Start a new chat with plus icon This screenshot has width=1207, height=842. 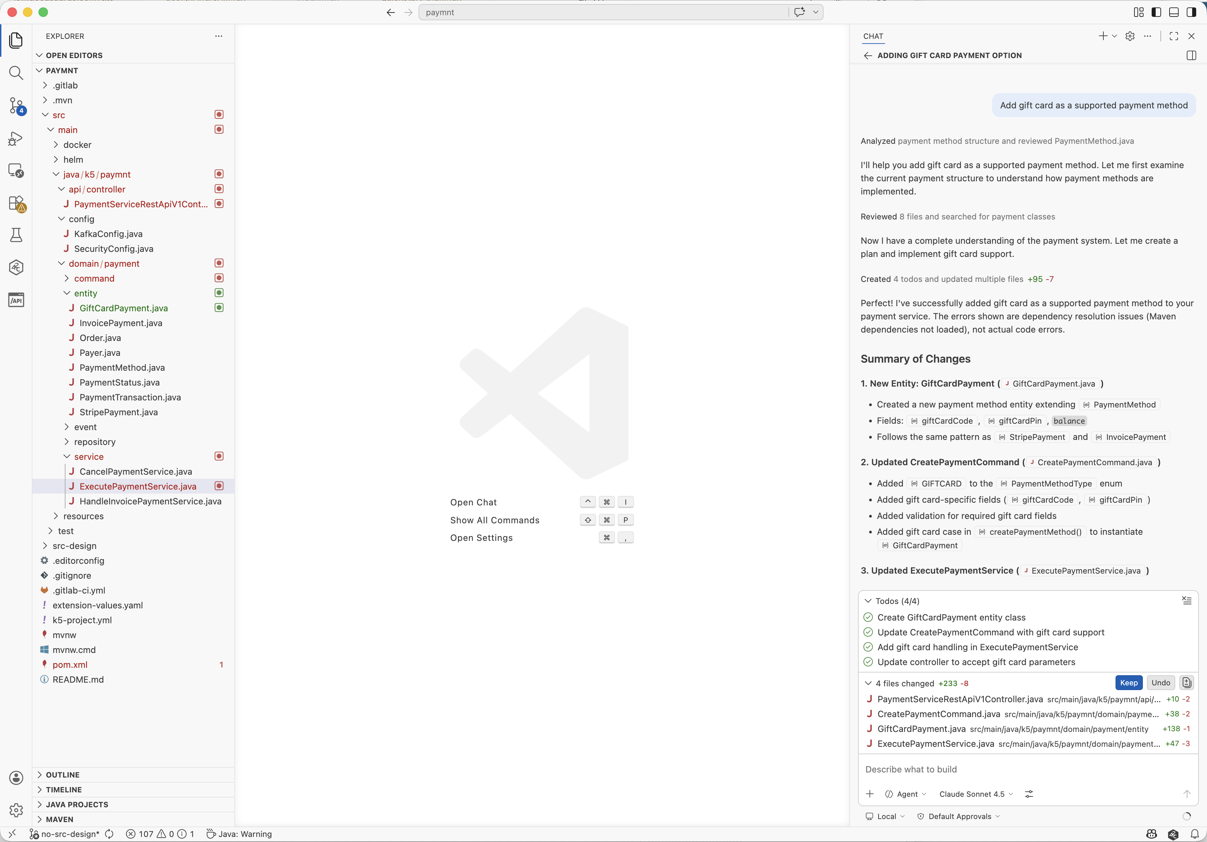coord(1103,36)
